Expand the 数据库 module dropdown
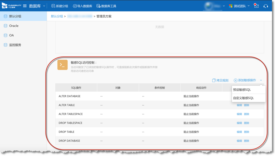The width and height of the screenshot is (275, 156). pyautogui.click(x=44, y=6)
